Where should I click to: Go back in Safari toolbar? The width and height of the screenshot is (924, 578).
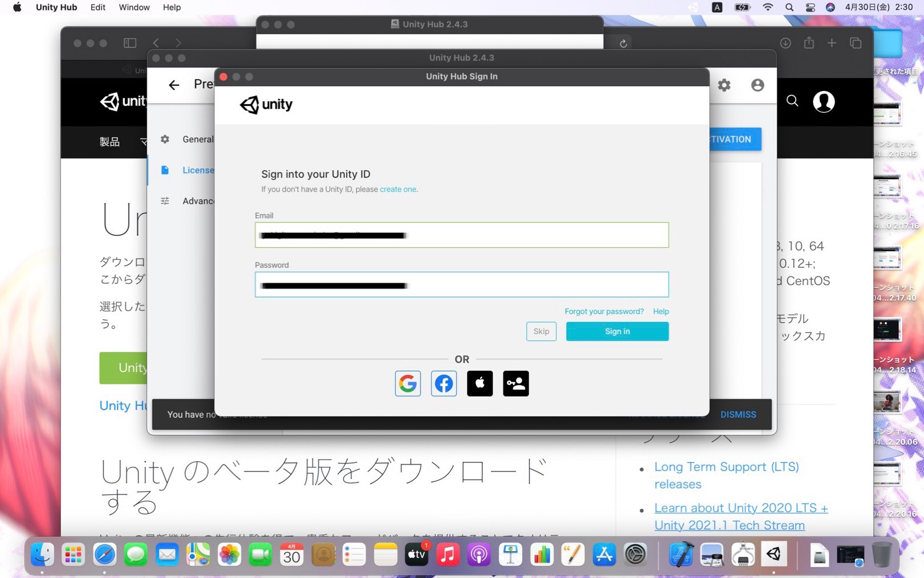[x=156, y=43]
